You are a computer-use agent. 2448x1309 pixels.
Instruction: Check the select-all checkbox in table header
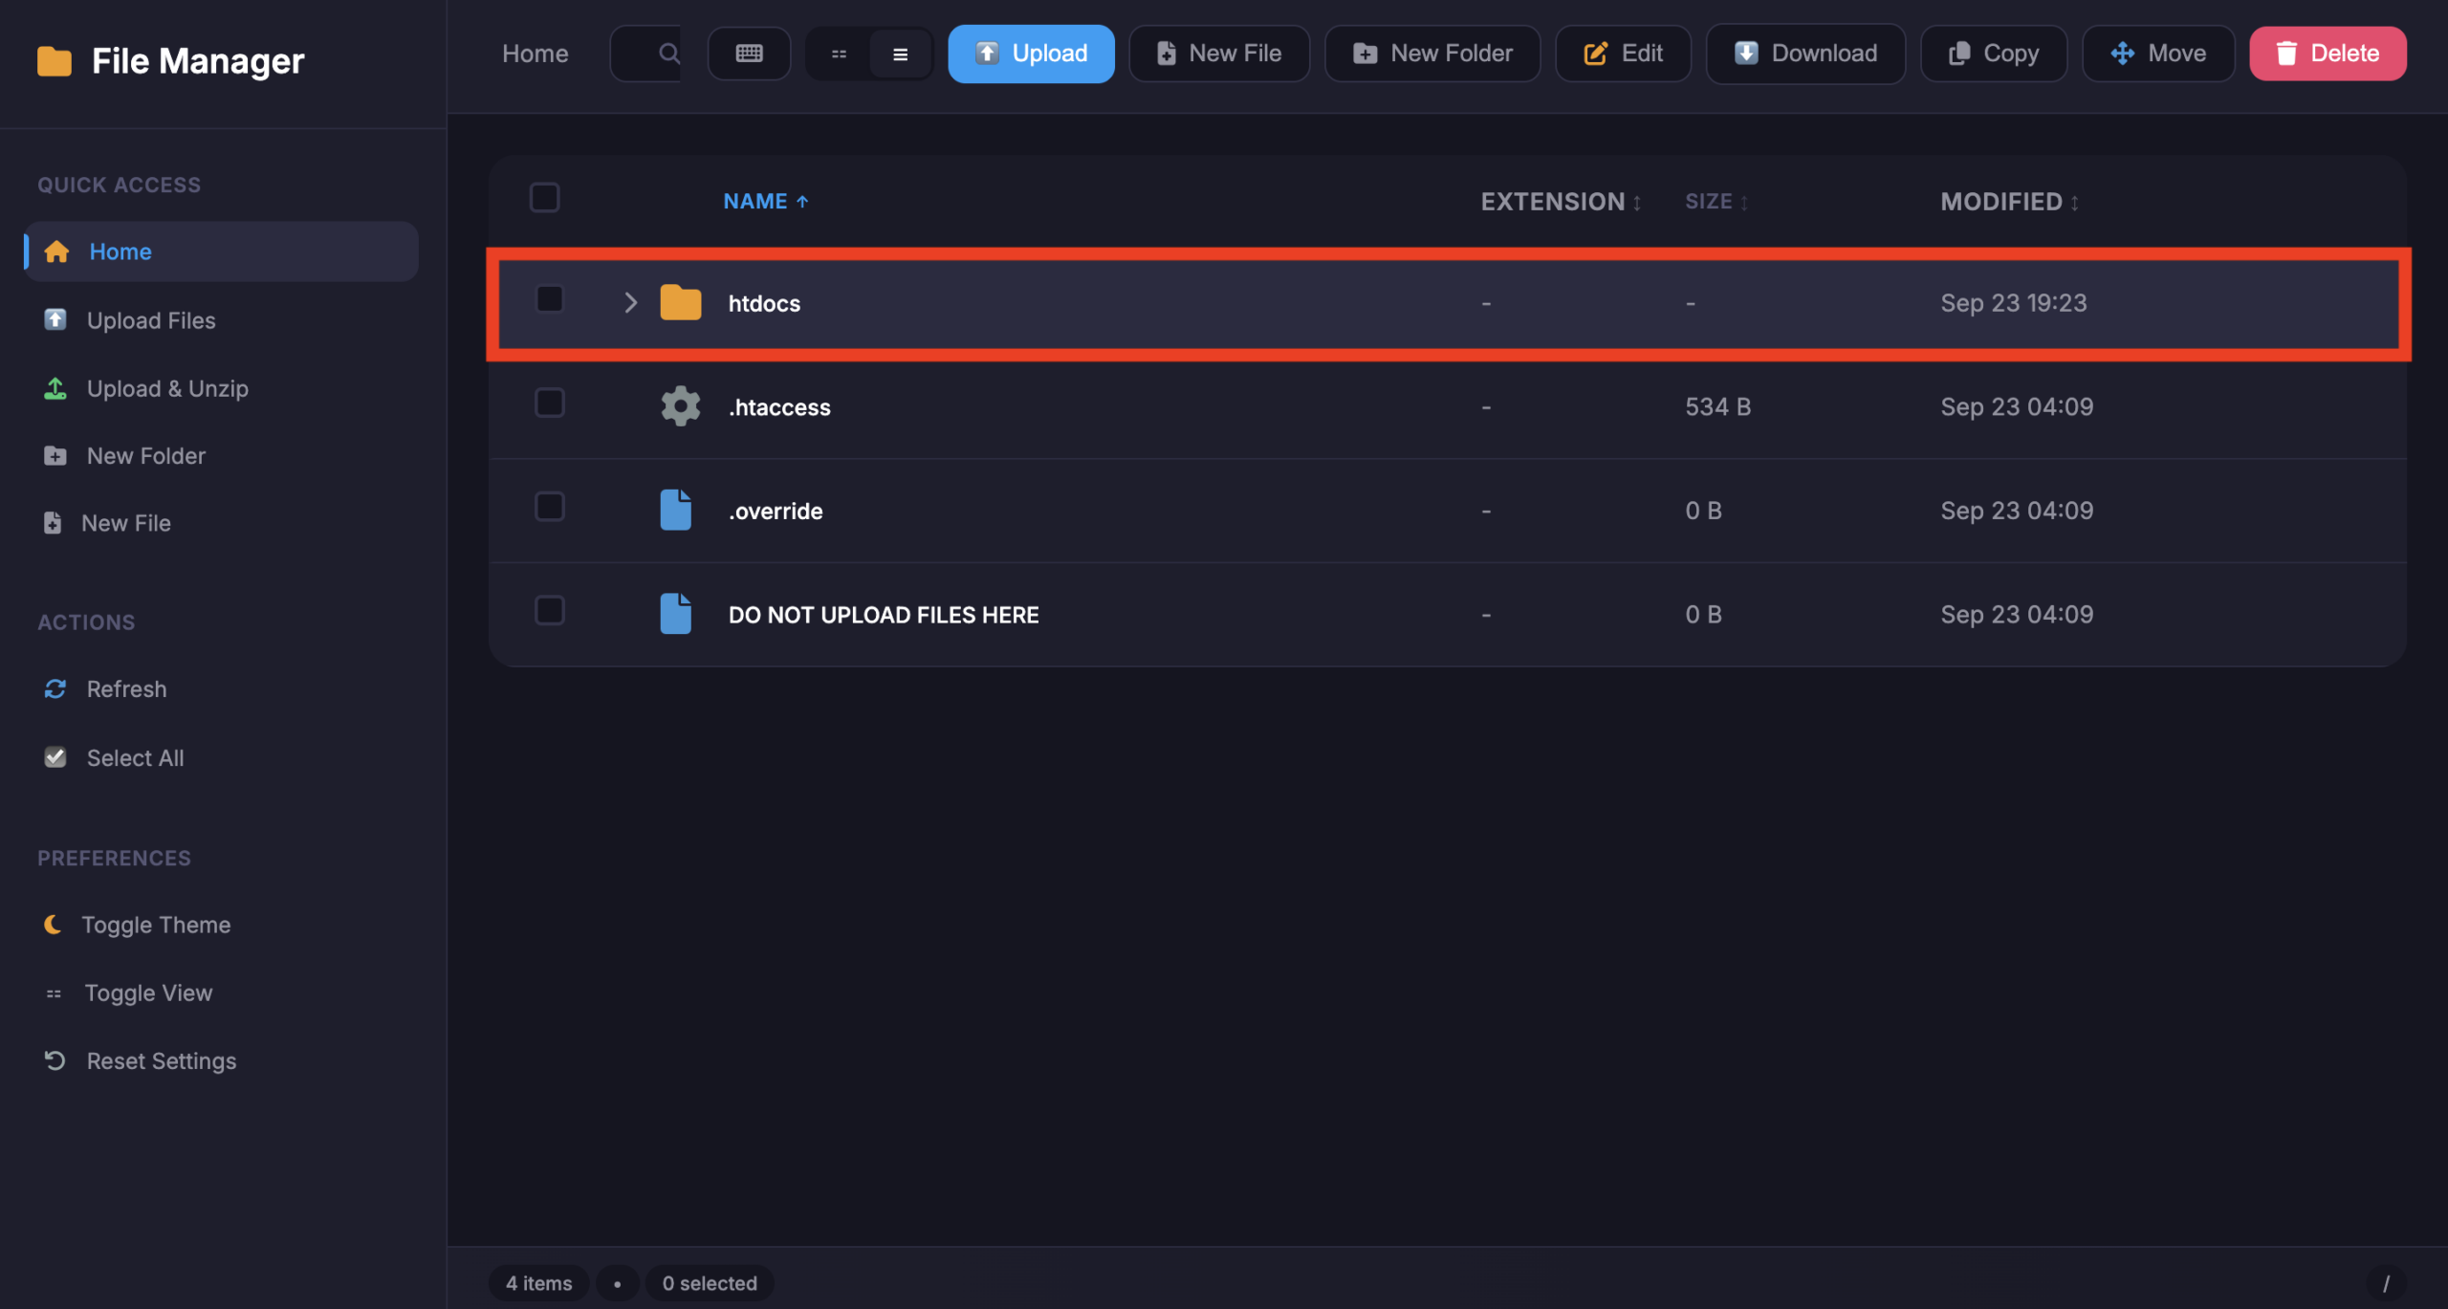544,198
